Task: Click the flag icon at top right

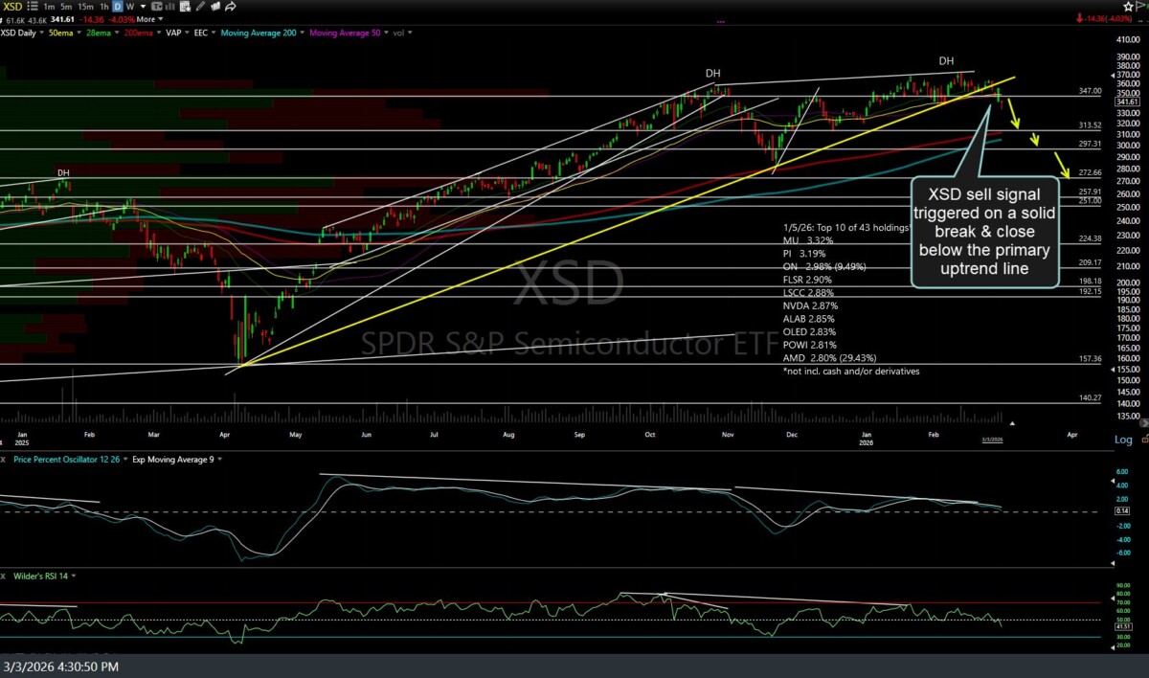Action: point(1138,6)
